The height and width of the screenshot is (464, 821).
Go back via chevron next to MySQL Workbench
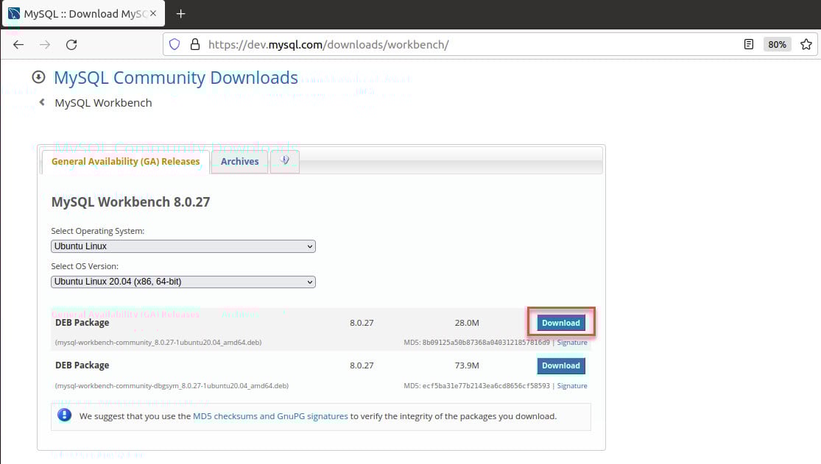tap(42, 102)
